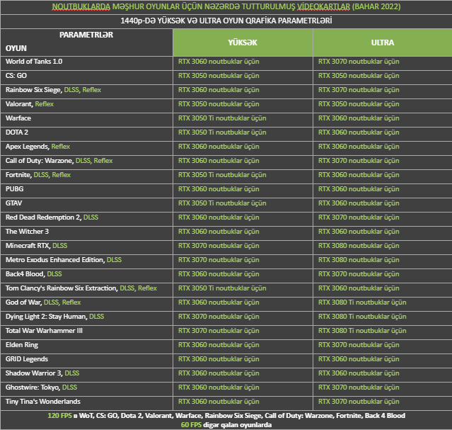The height and width of the screenshot is (430, 452).
Task: Select the CS: GO game cell
Action: coord(86,77)
